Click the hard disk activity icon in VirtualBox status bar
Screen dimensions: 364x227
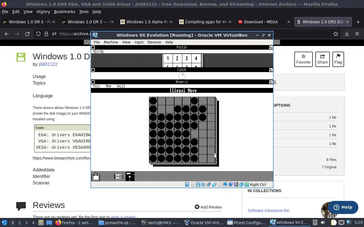tap(187, 184)
